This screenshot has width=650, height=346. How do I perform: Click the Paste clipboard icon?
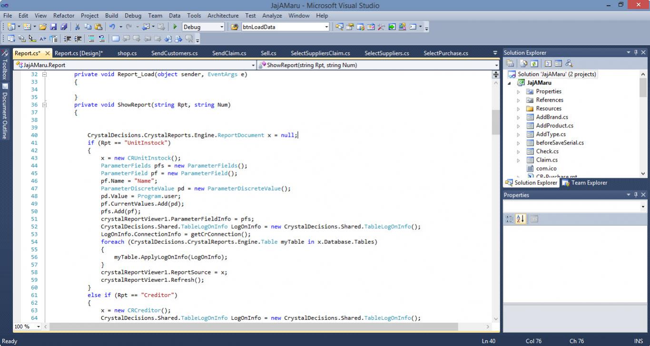[x=98, y=27]
